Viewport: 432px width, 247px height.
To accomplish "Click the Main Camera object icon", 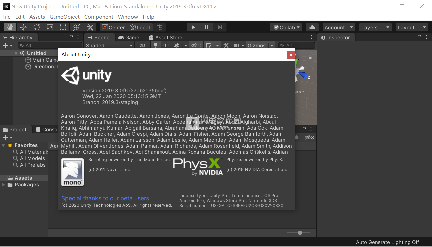I will pyautogui.click(x=28, y=60).
